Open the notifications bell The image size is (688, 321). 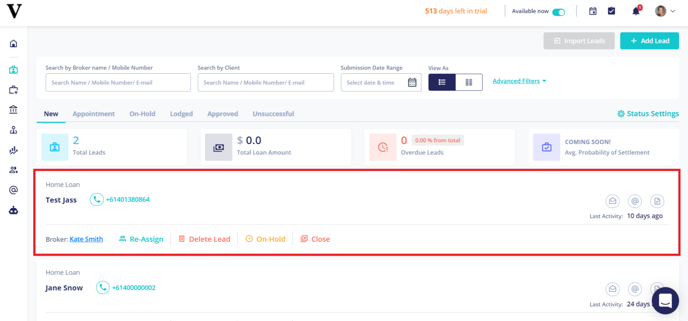[636, 11]
